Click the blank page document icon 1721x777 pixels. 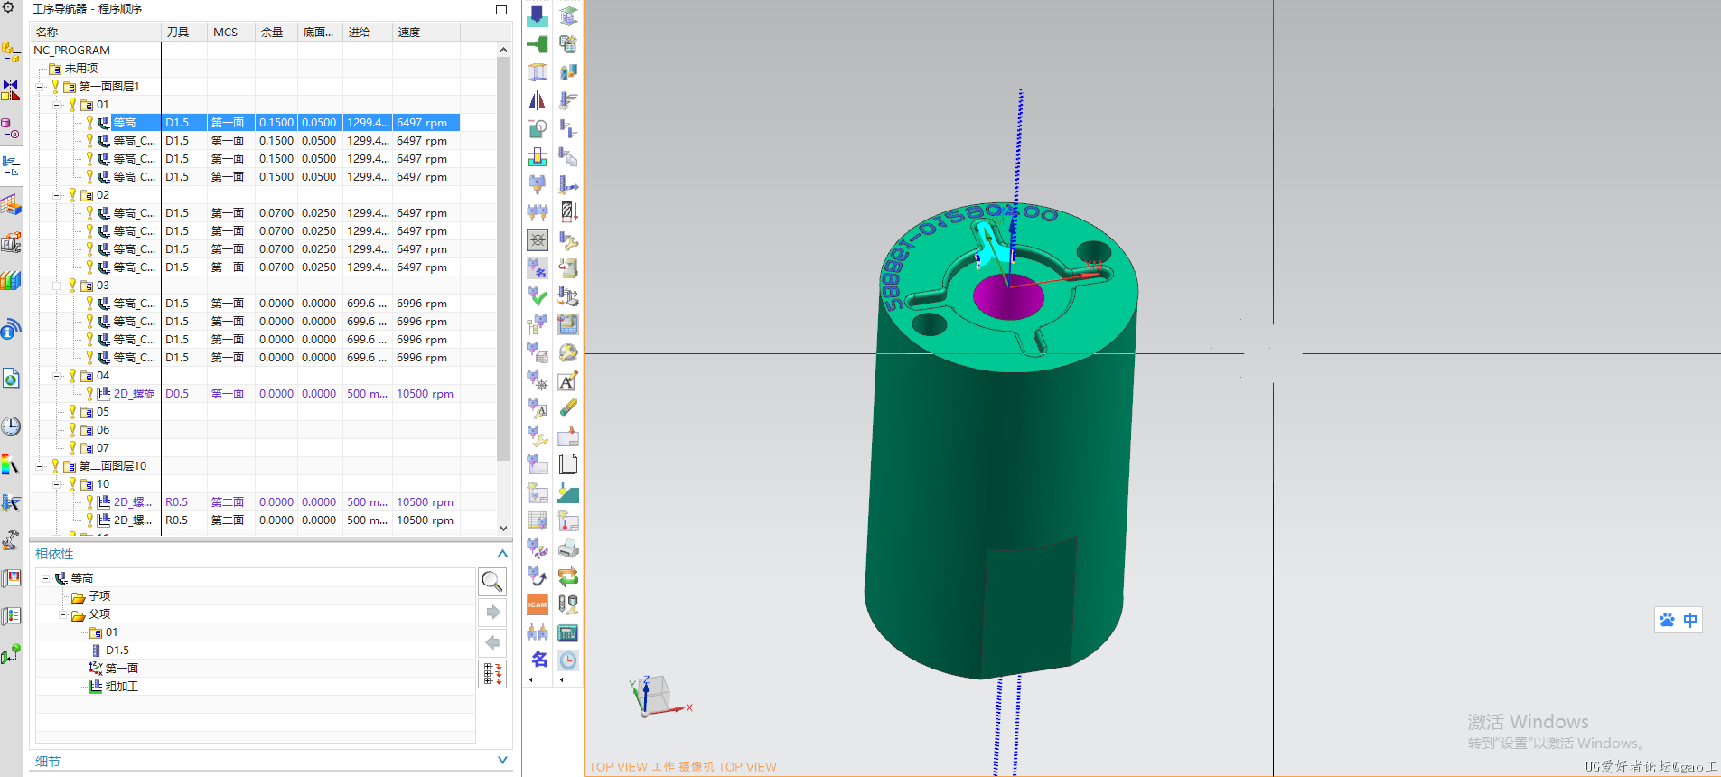568,464
